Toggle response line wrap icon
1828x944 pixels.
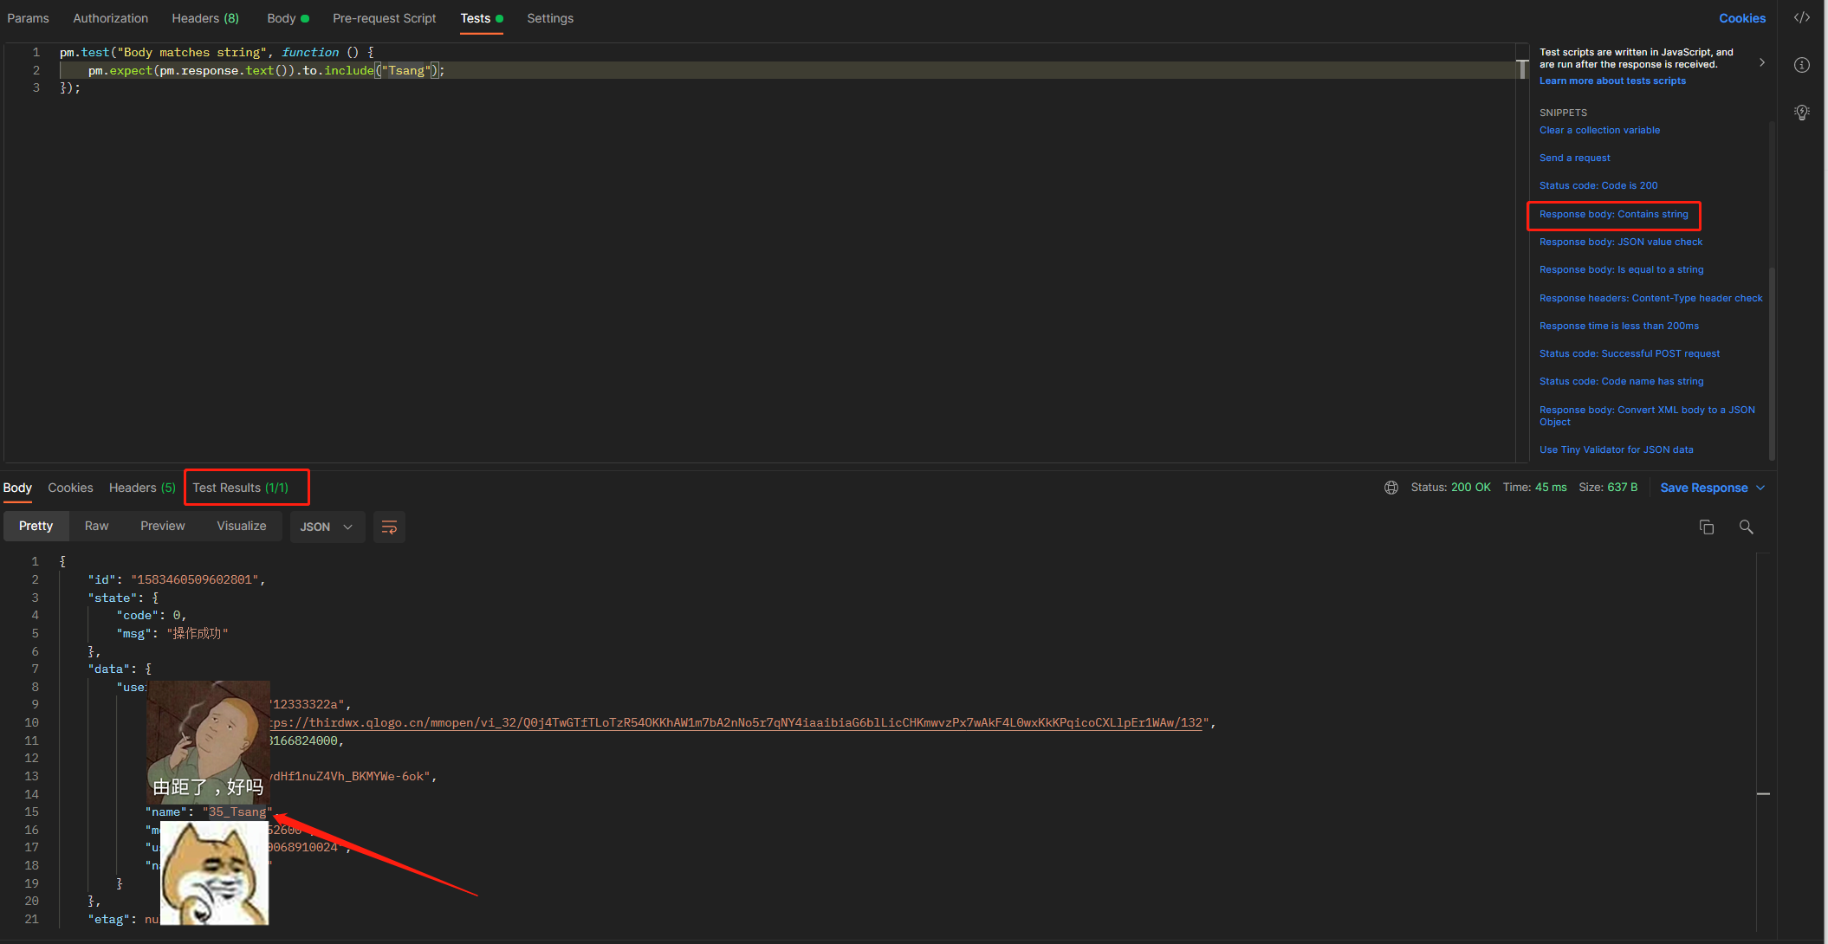tap(389, 527)
